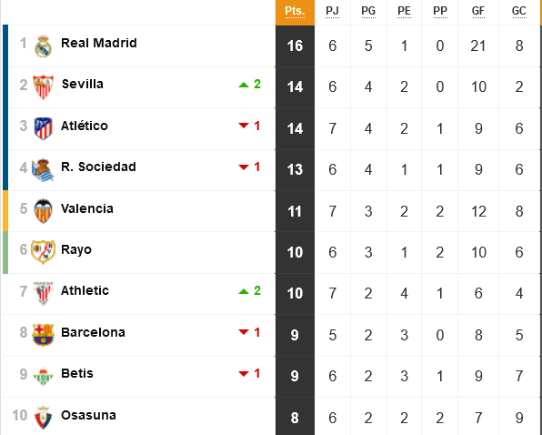
Task: Select the Osasuna shield icon
Action: [44, 418]
